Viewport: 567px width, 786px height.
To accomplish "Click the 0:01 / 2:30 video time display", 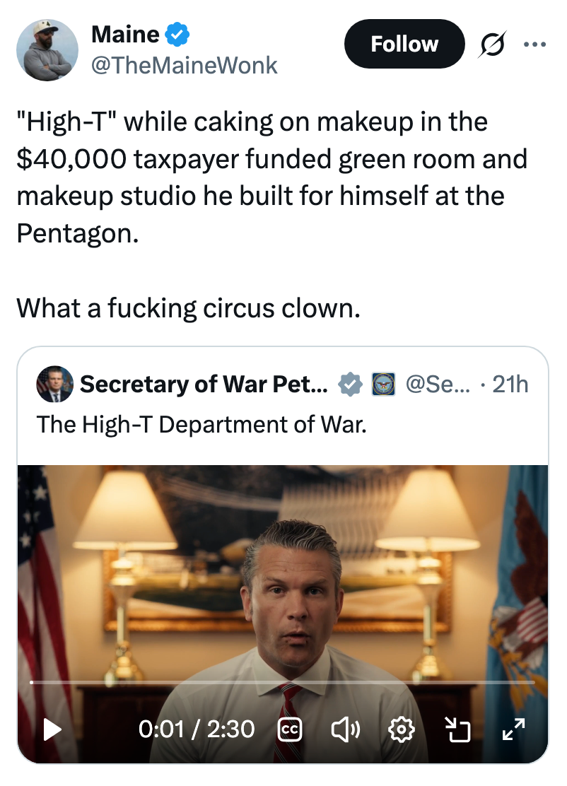I will click(197, 729).
